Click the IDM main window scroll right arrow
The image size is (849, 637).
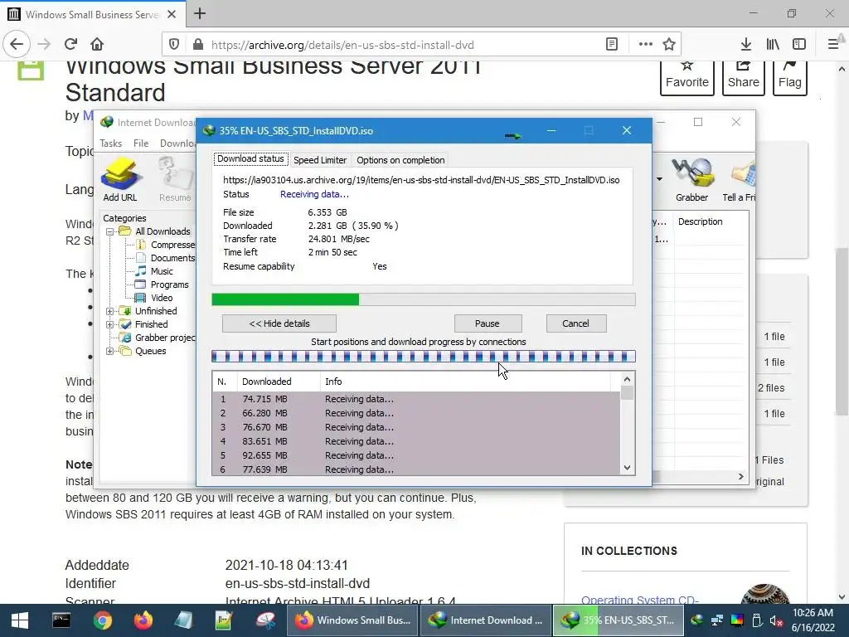pos(740,476)
